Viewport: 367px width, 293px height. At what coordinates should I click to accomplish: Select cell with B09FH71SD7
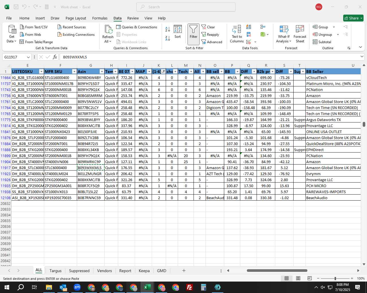point(91,84)
